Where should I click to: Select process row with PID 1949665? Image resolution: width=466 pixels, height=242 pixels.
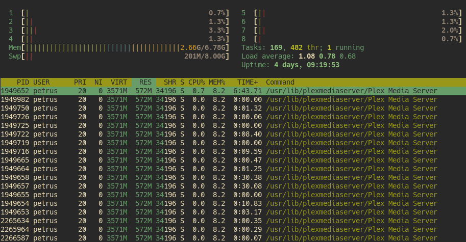tap(233, 160)
